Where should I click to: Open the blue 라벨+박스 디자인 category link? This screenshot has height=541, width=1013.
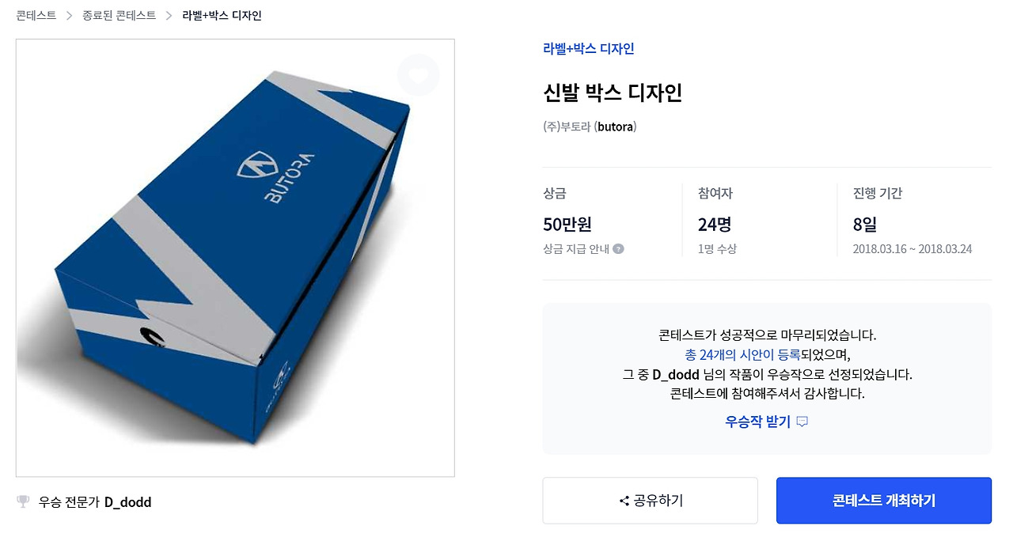(589, 49)
